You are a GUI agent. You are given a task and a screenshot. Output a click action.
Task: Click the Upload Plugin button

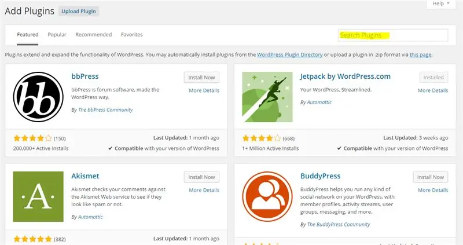79,11
